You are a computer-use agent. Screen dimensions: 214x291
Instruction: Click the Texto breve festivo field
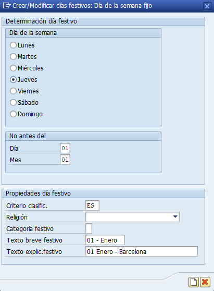tap(105, 240)
